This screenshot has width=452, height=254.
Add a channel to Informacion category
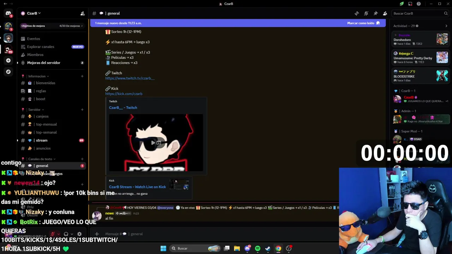coord(82,76)
